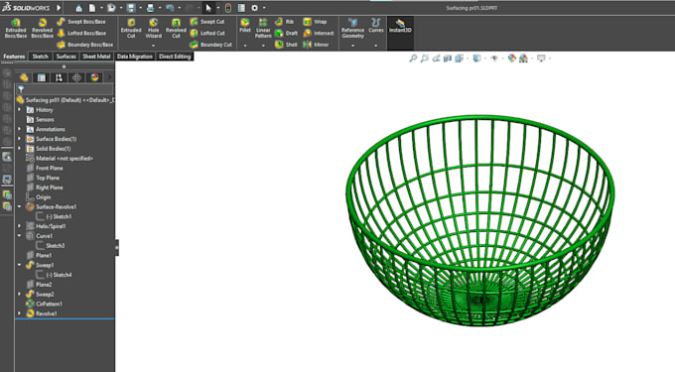Open the Reference Geometry dropdown arrow

click(x=352, y=46)
